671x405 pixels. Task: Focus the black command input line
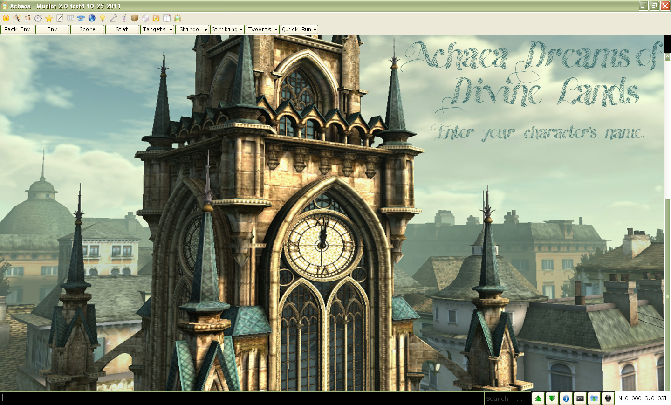click(x=242, y=398)
